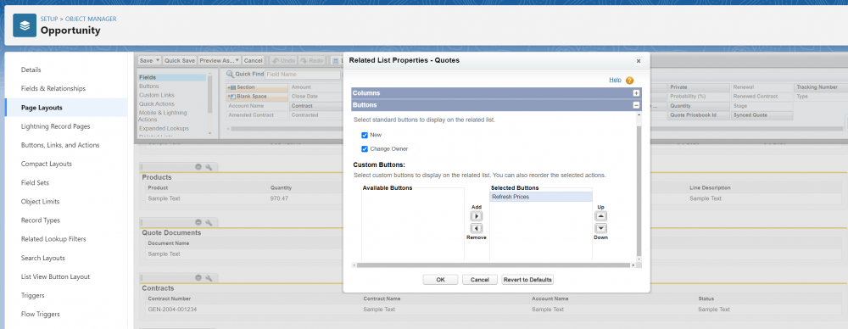Click the Opportunity object layers icon
Screen dimensions: 848x329
pos(25,25)
